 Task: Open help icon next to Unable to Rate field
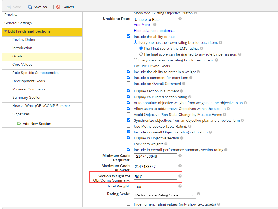[x=180, y=19]
